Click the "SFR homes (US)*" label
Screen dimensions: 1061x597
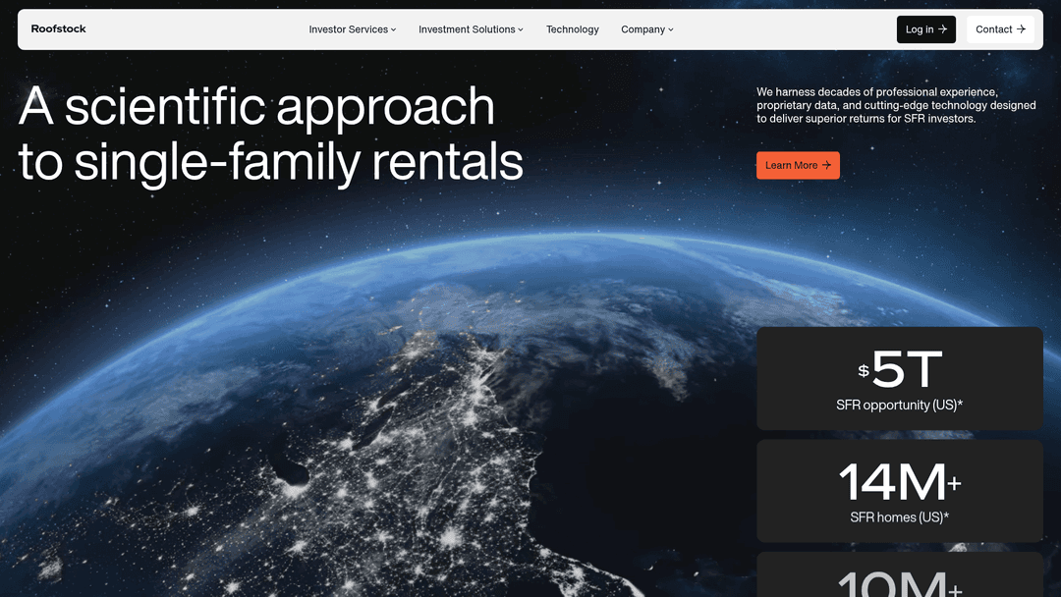[x=899, y=517]
